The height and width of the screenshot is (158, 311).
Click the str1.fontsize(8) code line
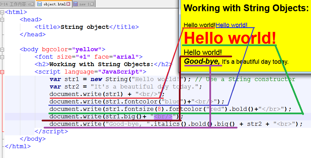170,109
